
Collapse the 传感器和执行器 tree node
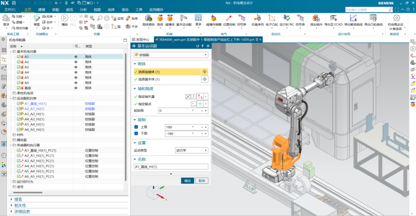click(x=10, y=145)
